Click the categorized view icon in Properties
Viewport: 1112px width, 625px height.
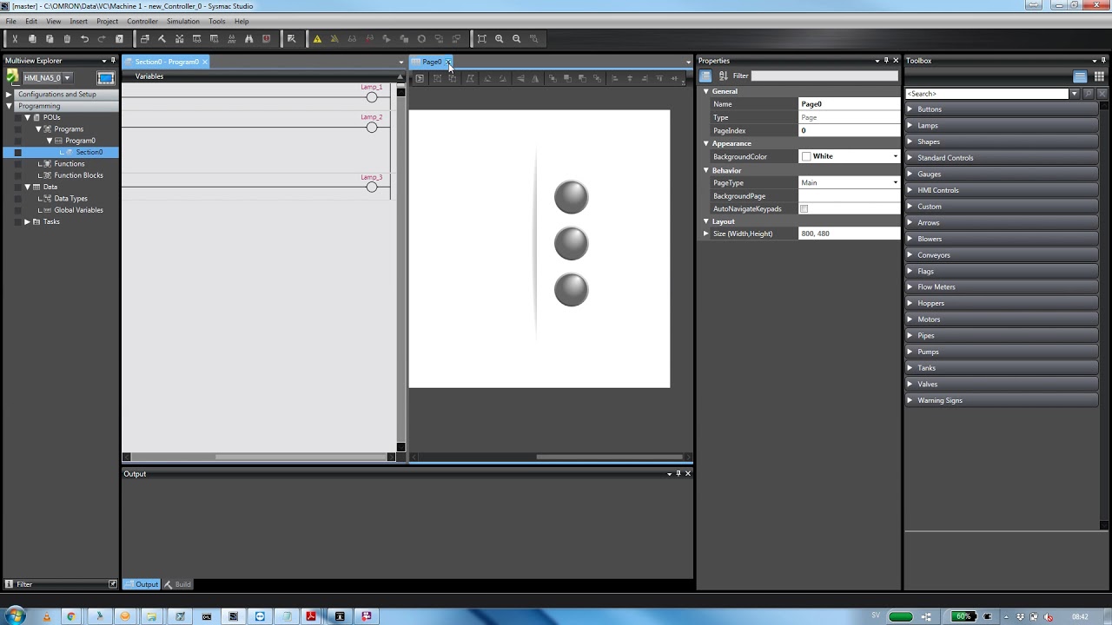pyautogui.click(x=706, y=76)
